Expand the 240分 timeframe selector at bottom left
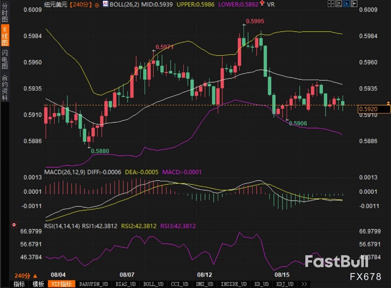 click(25, 276)
